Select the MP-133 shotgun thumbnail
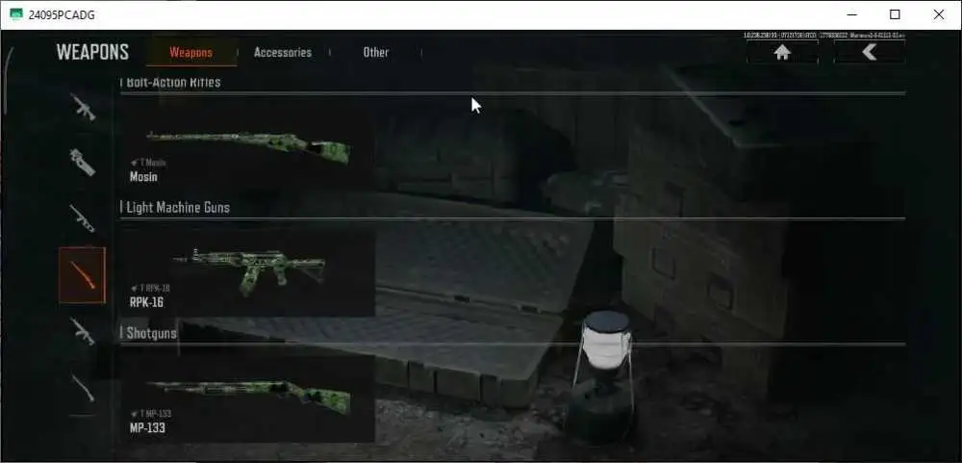Image resolution: width=962 pixels, height=463 pixels. (x=247, y=396)
